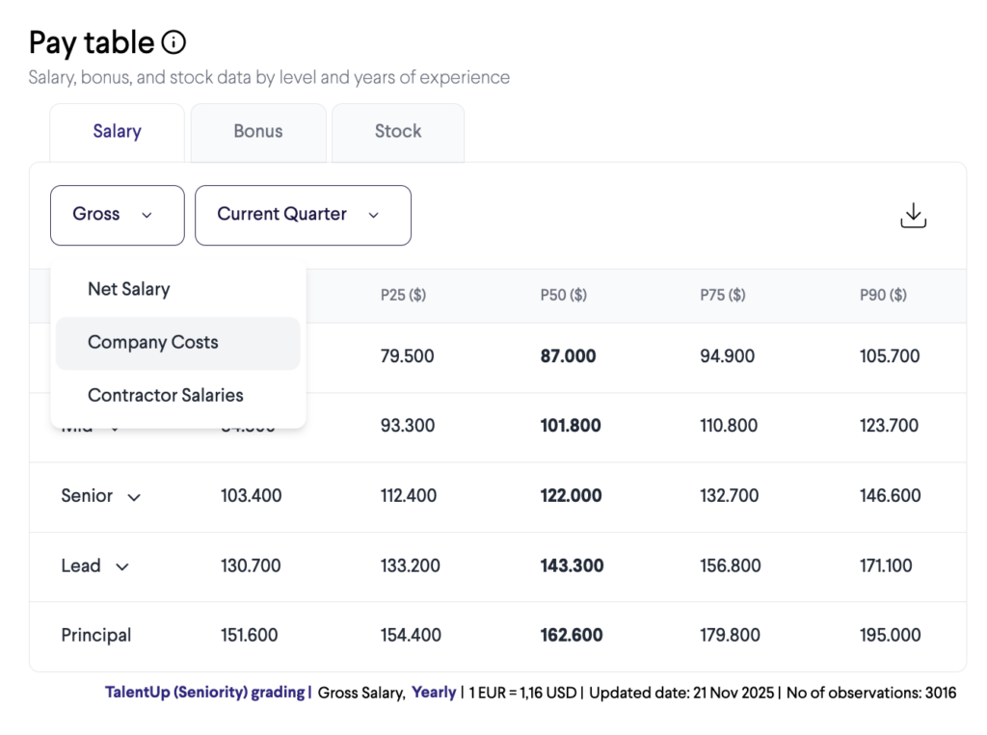987x735 pixels.
Task: Choose Net Salary from the dropdown list
Action: (128, 289)
